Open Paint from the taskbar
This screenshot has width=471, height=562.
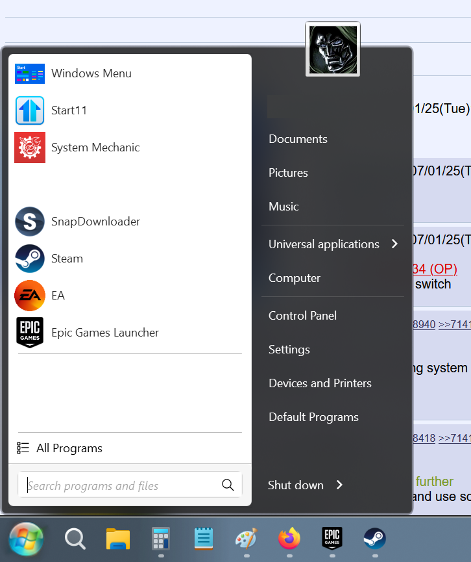[x=247, y=539]
